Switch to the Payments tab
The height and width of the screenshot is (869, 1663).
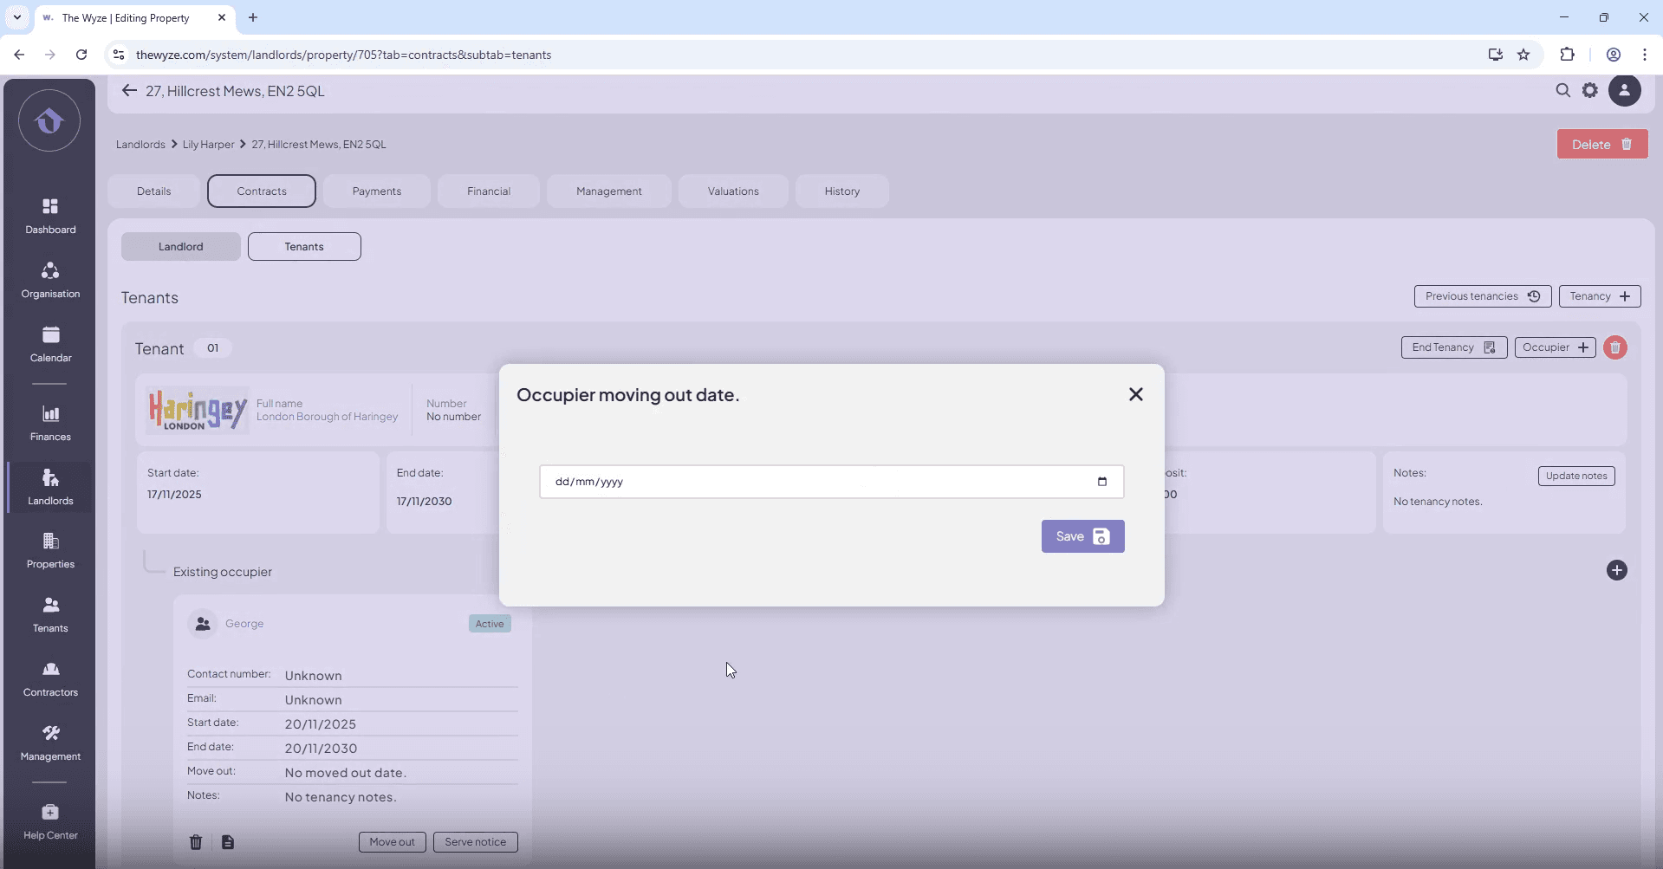(x=376, y=191)
